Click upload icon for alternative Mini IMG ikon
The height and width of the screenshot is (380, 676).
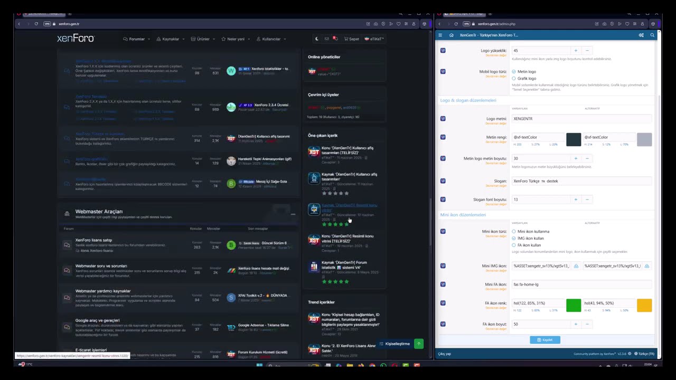click(x=646, y=266)
